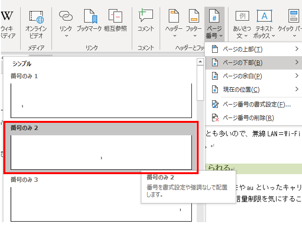Select ページ番号の削除(R) to remove numbers

coord(253,118)
